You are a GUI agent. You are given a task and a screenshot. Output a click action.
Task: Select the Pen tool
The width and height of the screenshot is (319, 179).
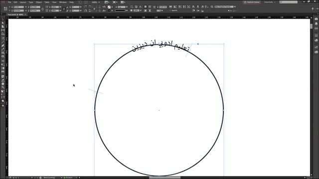click(x=2, y=45)
